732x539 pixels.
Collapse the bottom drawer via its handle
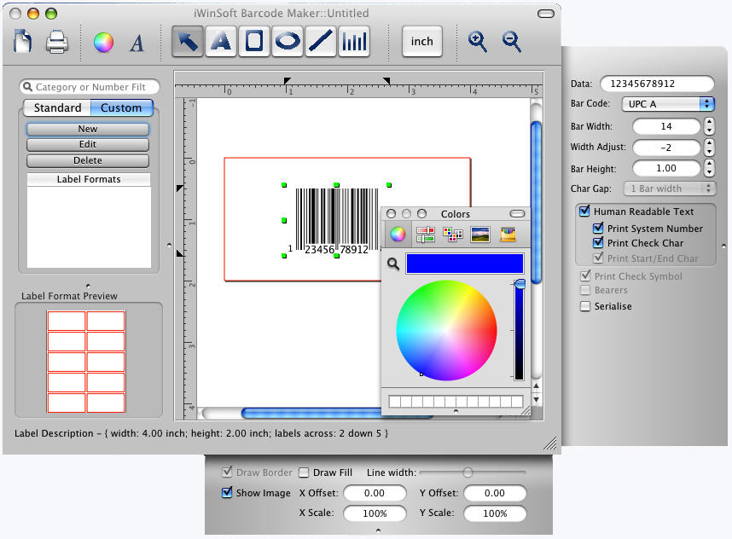click(378, 530)
